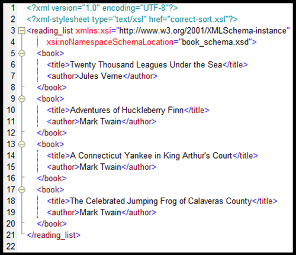
Task: Collapse the reading_list element fold box
Action: coord(22,31)
